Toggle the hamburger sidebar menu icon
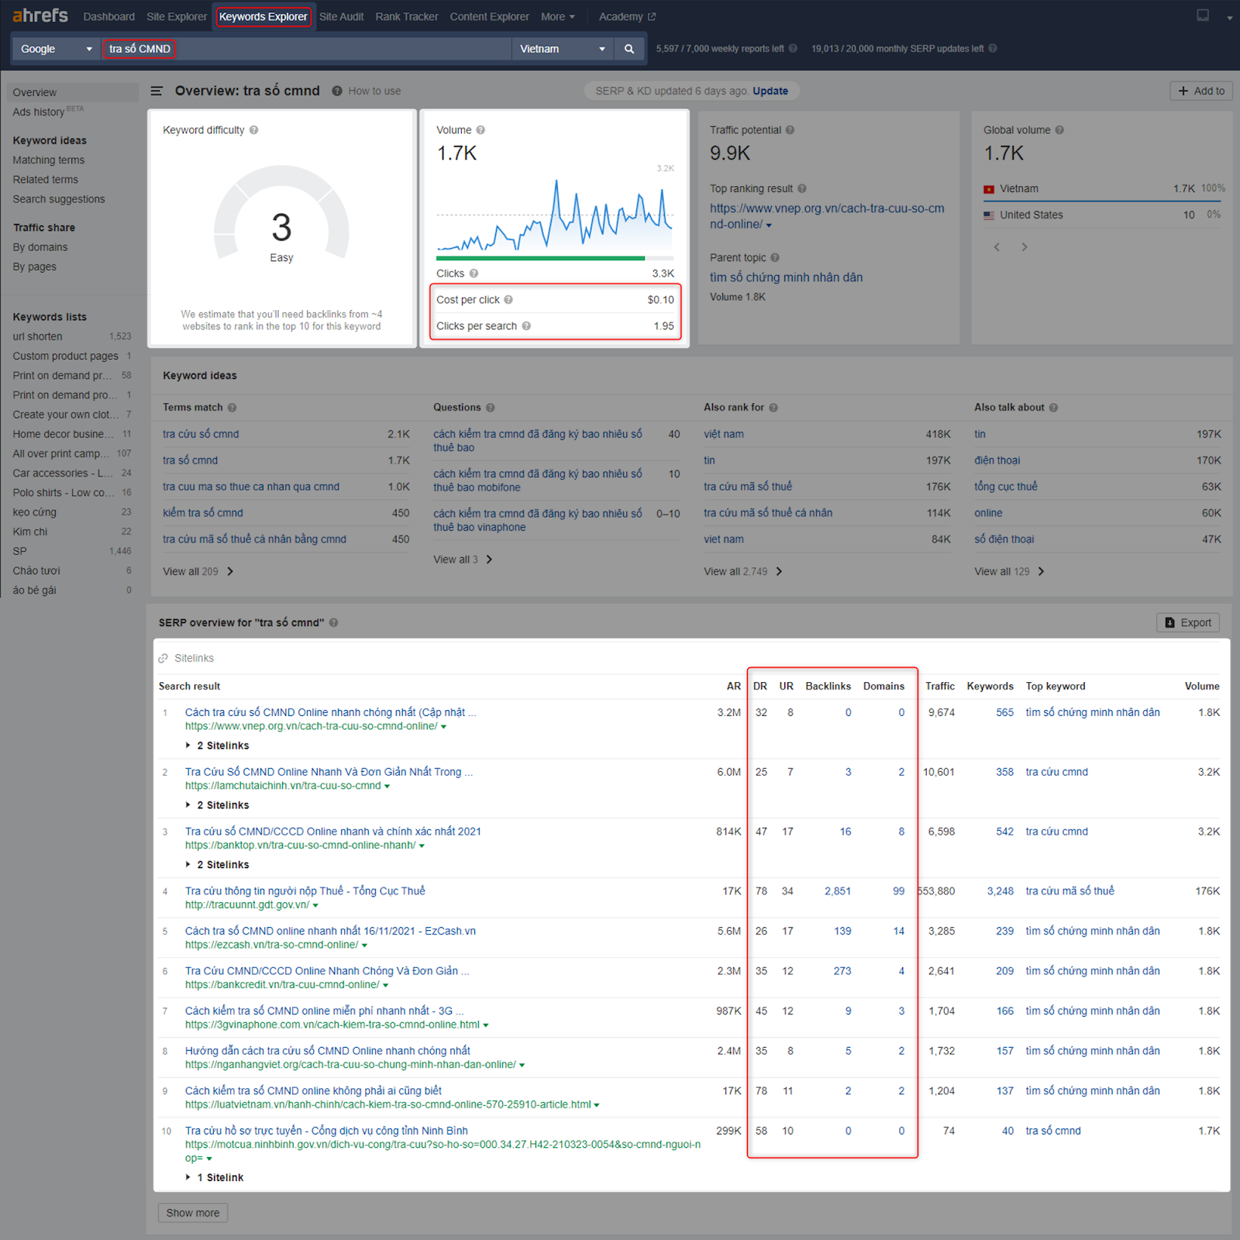This screenshot has height=1240, width=1240. (x=157, y=91)
